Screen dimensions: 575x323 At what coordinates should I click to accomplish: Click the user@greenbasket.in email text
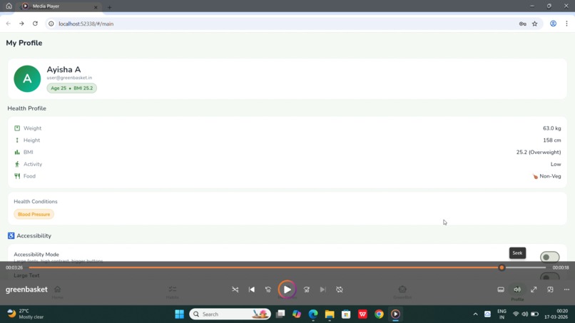69,78
